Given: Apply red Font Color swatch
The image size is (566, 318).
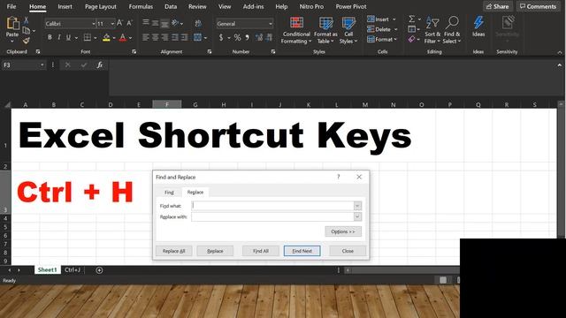Looking at the screenshot, I should coord(123,37).
